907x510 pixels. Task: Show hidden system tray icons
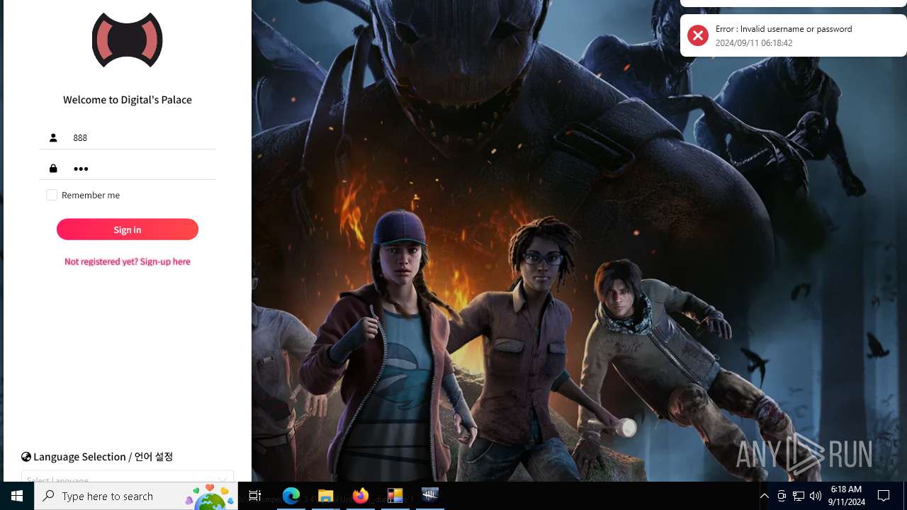point(764,496)
